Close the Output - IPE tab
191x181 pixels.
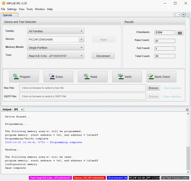click(x=22, y=109)
